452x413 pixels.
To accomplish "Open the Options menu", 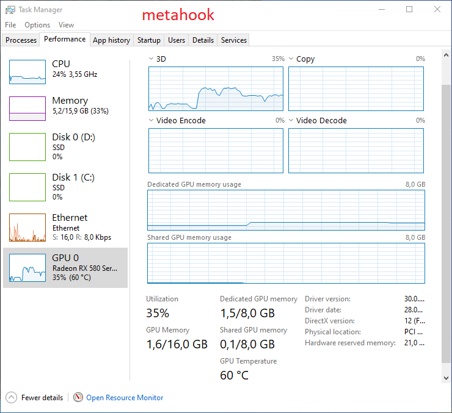I will click(37, 25).
